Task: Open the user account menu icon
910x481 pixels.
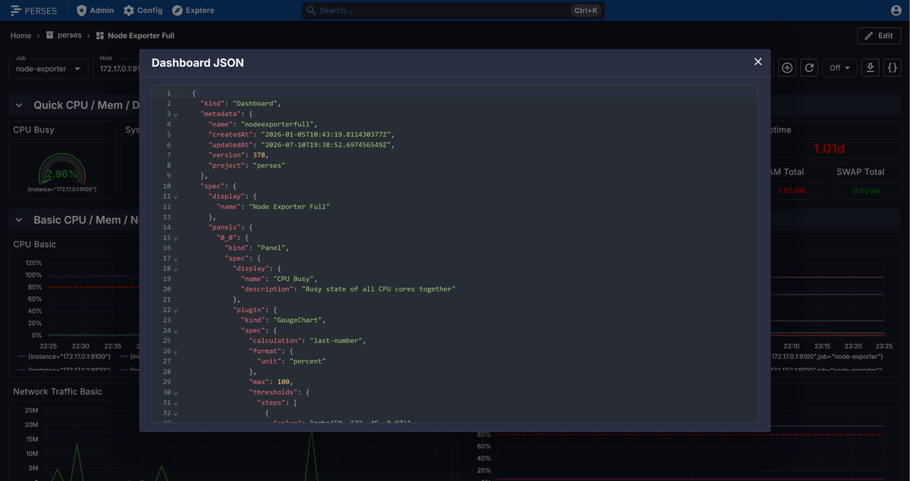Action: pos(896,11)
